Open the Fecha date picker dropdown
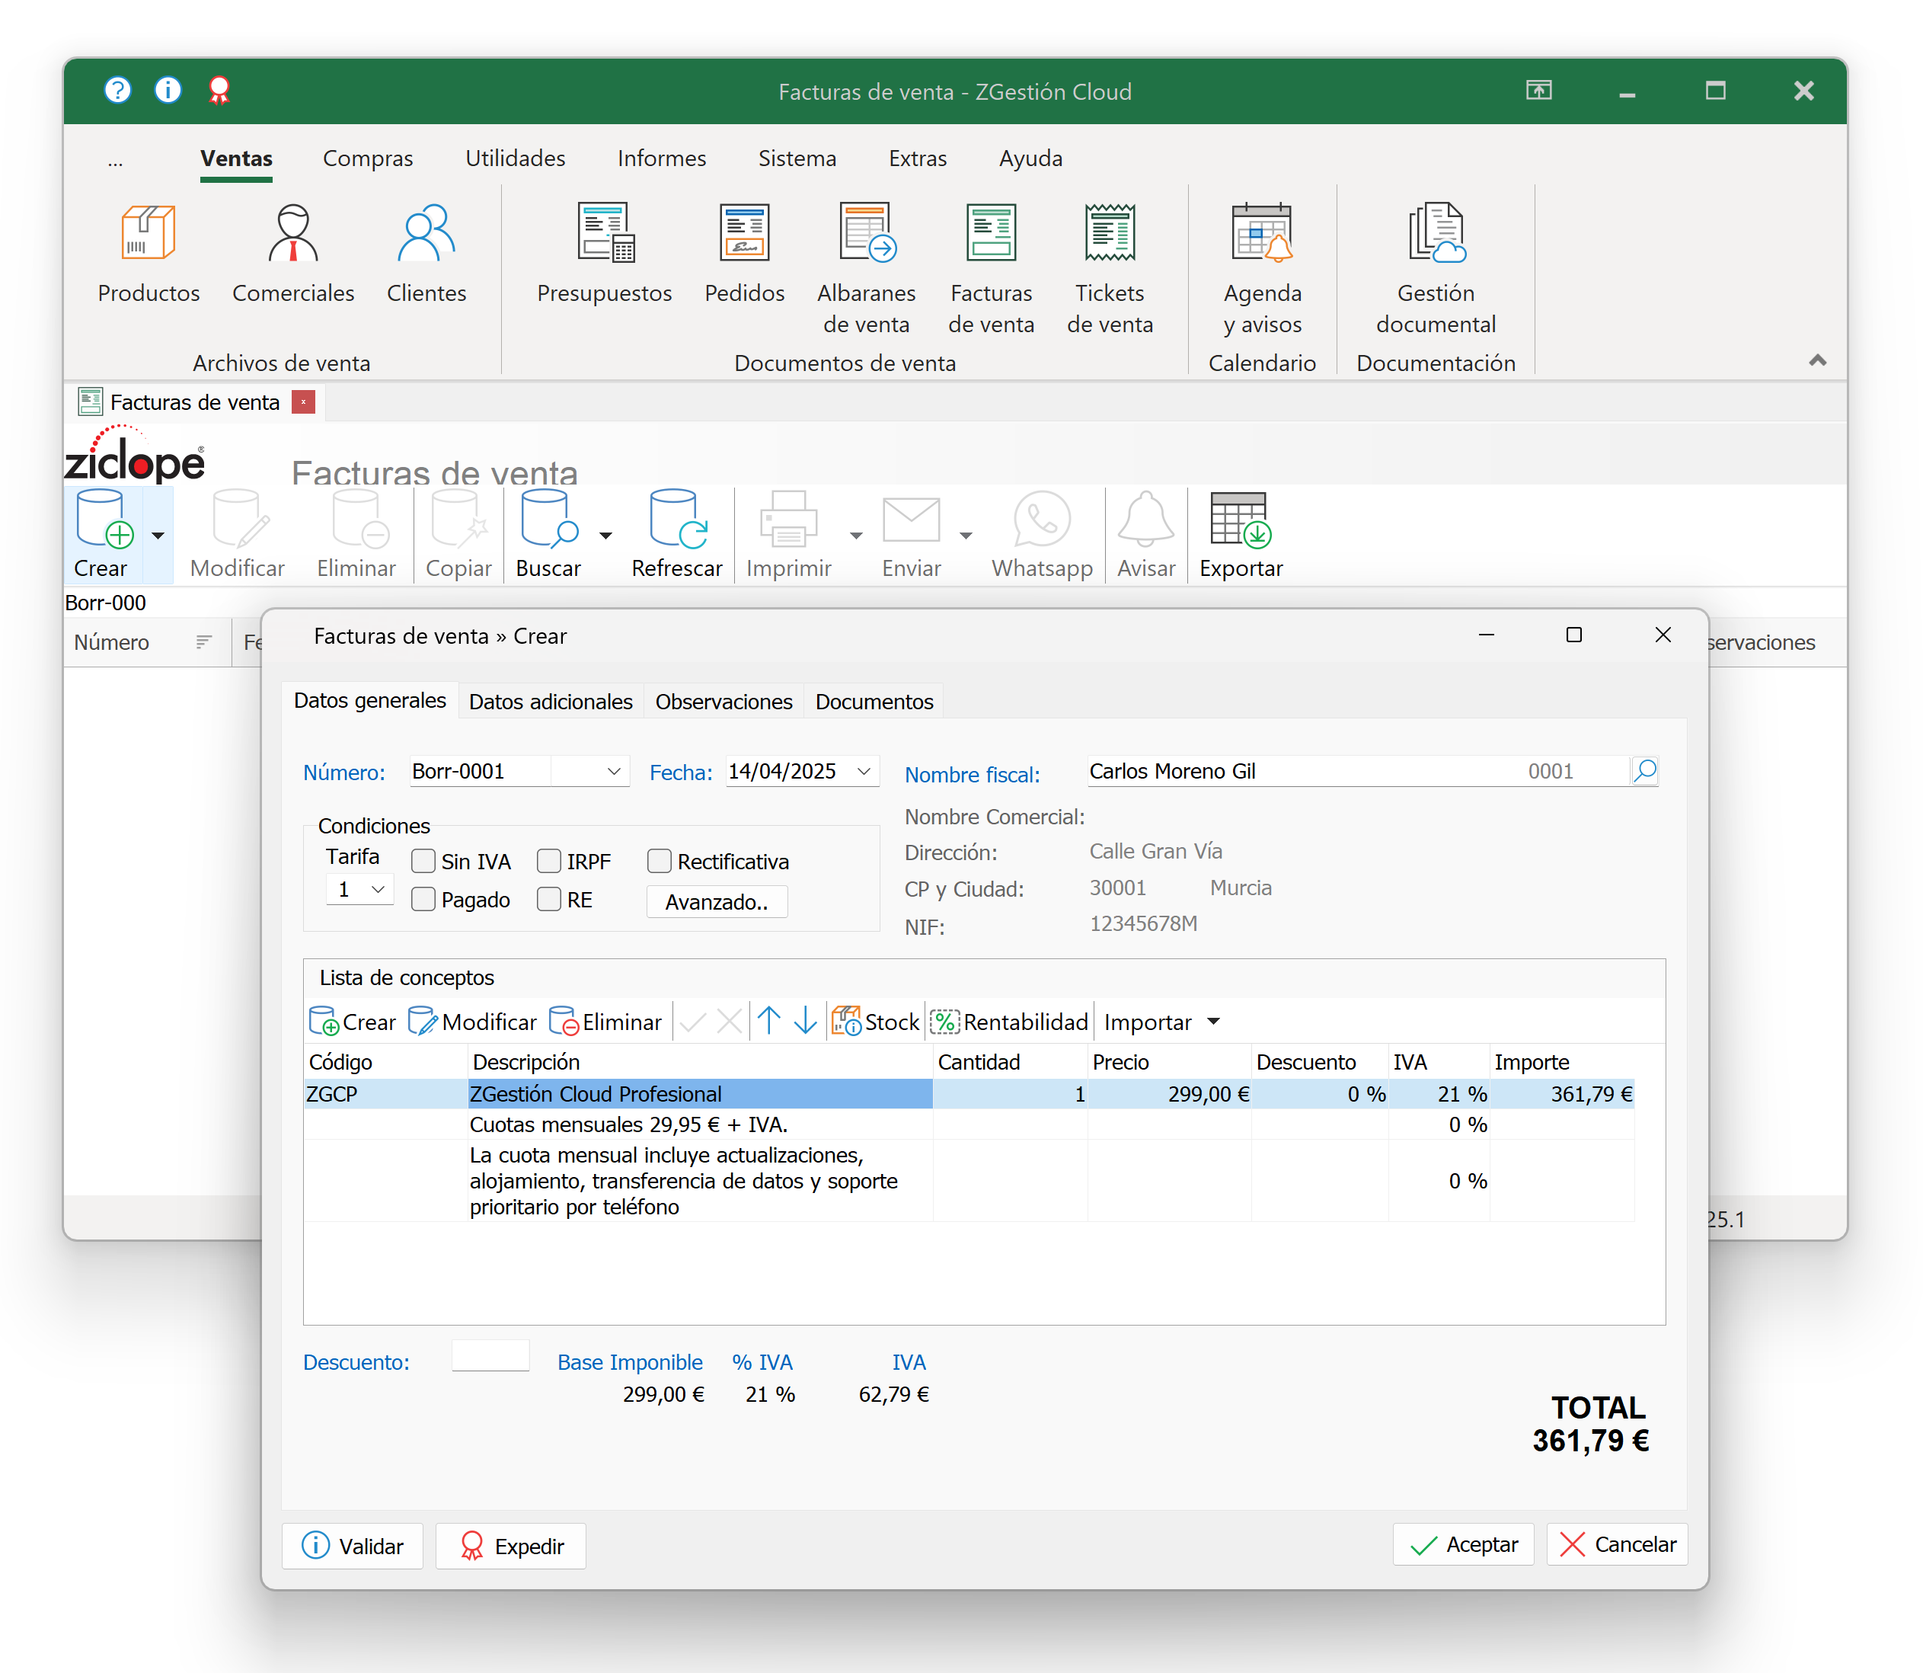 [x=864, y=771]
